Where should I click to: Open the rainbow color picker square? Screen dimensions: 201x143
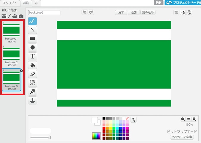tap(96, 136)
